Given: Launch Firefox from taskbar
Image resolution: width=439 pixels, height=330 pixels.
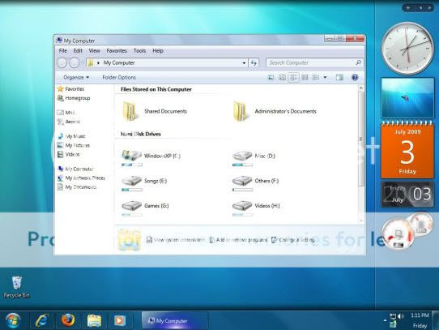Looking at the screenshot, I should click(x=68, y=320).
